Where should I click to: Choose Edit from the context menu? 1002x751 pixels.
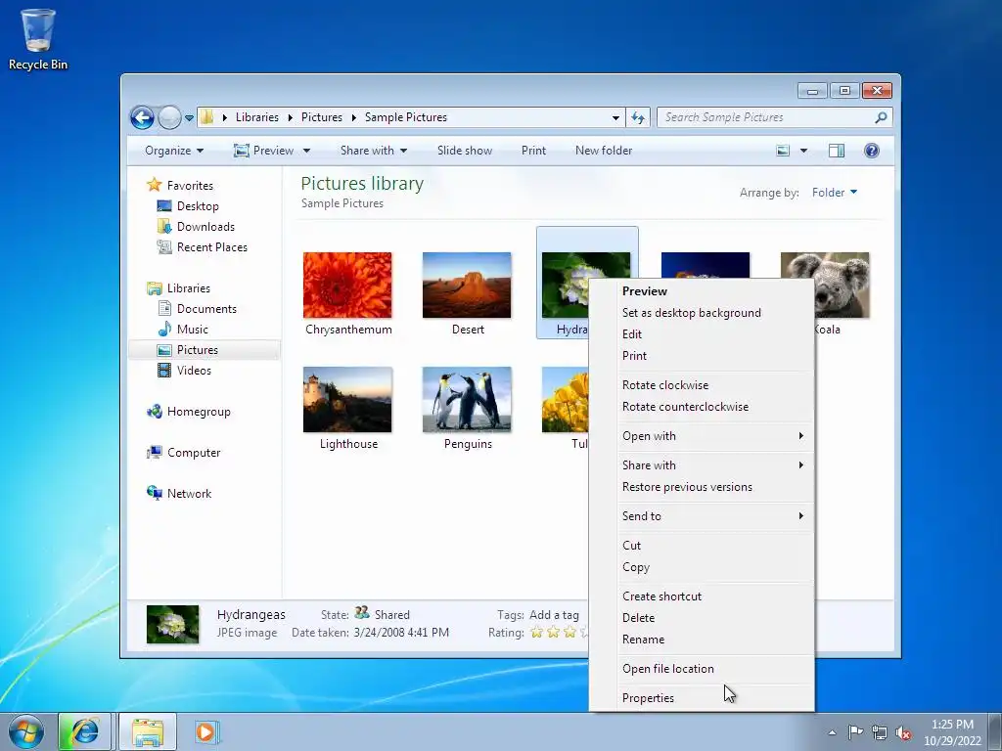(702, 334)
